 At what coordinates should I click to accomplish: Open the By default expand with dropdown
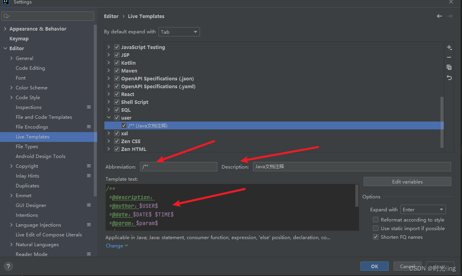[179, 32]
